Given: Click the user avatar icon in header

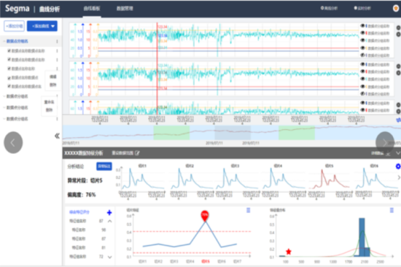Looking at the screenshot, I should tap(395, 8).
